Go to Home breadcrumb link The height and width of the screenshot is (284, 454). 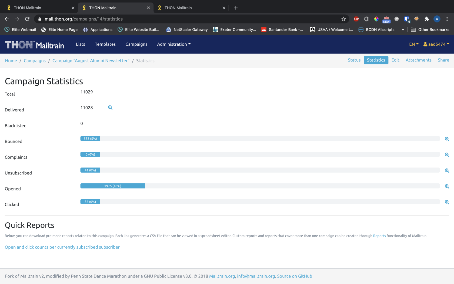pos(11,61)
